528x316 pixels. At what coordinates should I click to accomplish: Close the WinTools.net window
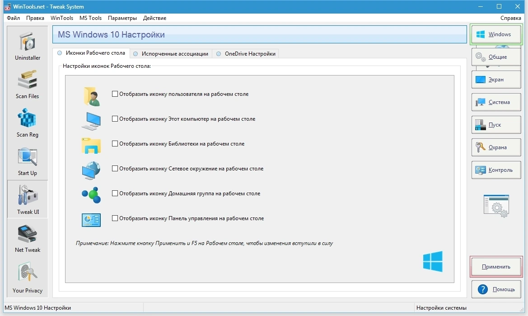click(x=518, y=6)
